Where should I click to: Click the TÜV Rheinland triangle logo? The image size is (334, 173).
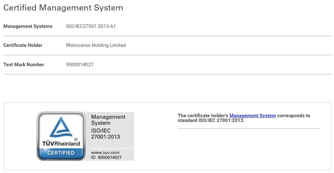tap(61, 127)
